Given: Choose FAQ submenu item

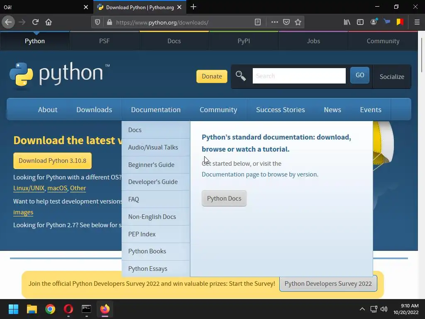Looking at the screenshot, I should click(x=156, y=199).
